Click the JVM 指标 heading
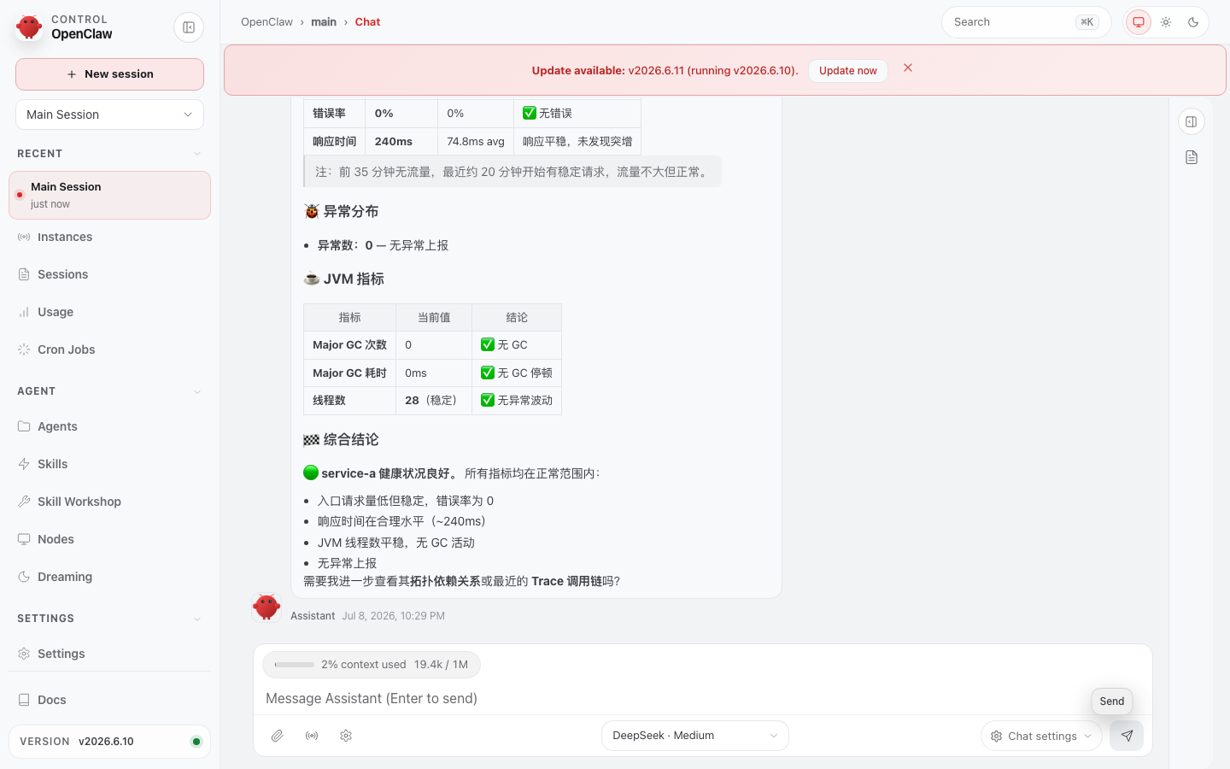The image size is (1230, 769). click(x=343, y=279)
